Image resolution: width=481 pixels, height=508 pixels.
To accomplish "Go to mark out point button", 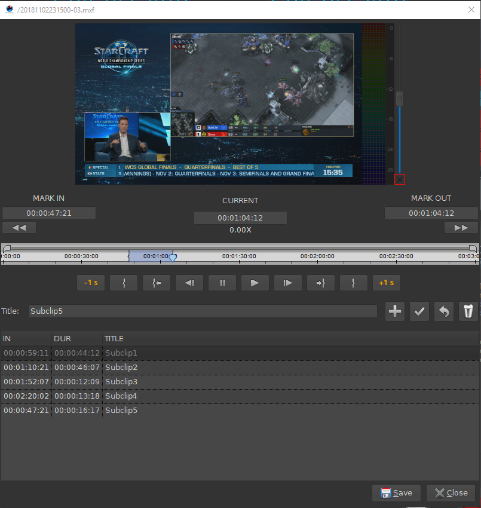I will [321, 283].
